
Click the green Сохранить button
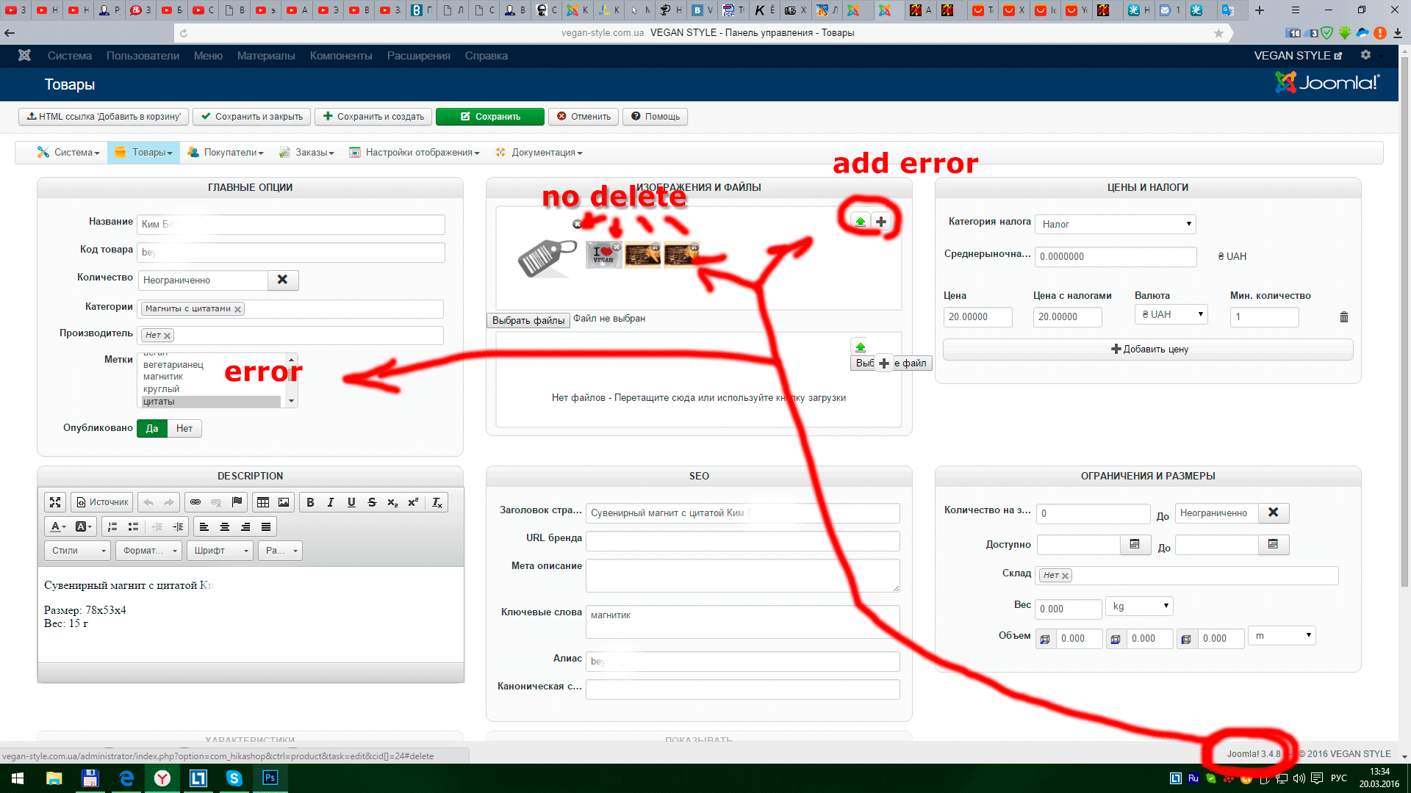coord(489,117)
